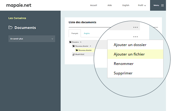
Task: Expand the En savoir plus dropdown
Action: click(32, 39)
